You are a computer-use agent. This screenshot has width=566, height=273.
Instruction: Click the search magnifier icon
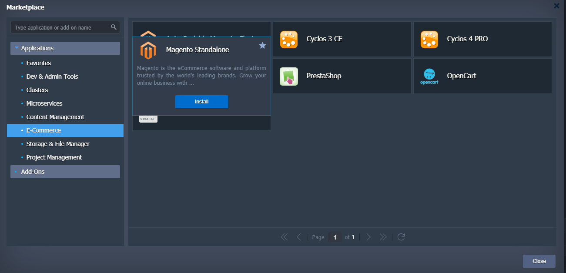point(114,27)
